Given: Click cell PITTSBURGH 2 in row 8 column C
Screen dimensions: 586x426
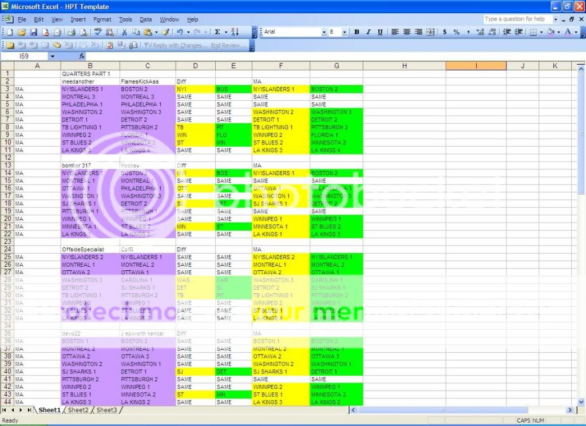Looking at the screenshot, I should [x=148, y=127].
